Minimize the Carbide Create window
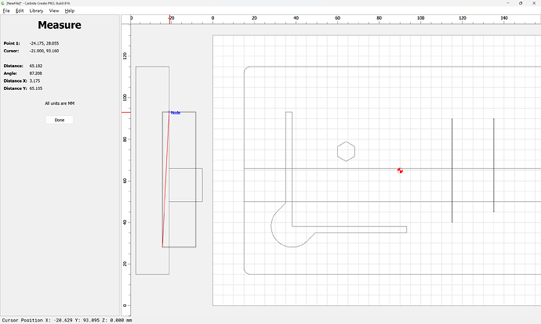Screen dimensions: 541x324 click(508, 3)
